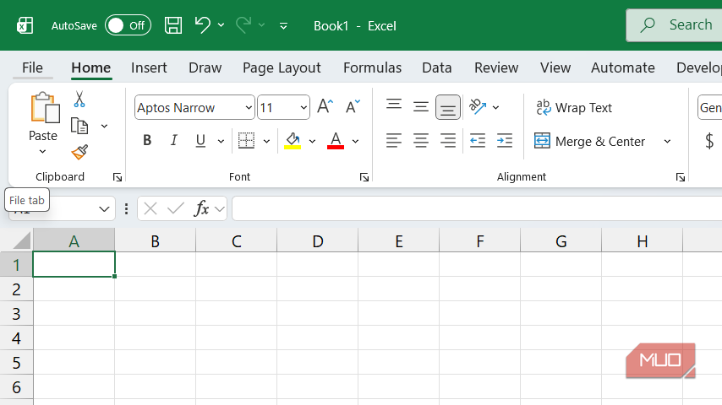The width and height of the screenshot is (722, 405).
Task: Open the Font Color palette arrow
Action: [x=355, y=141]
